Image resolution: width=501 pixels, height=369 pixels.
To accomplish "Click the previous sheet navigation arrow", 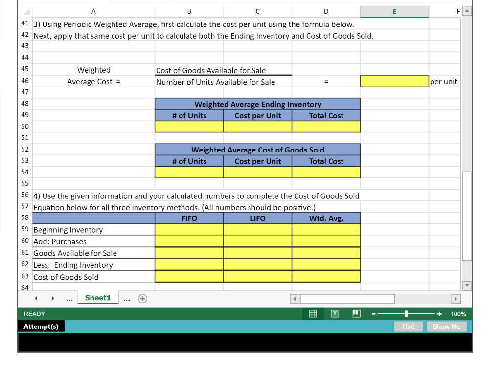I will (35, 298).
